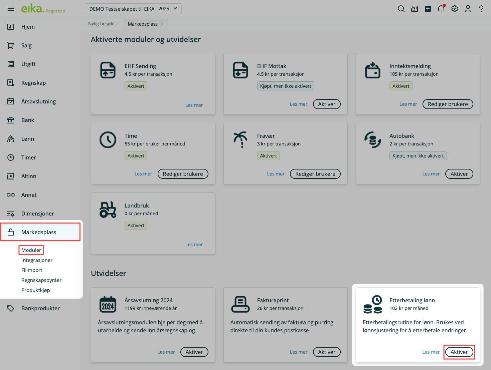Screen dimensions: 491x370
Task: Open the notifications bell icon
Action: [441, 9]
